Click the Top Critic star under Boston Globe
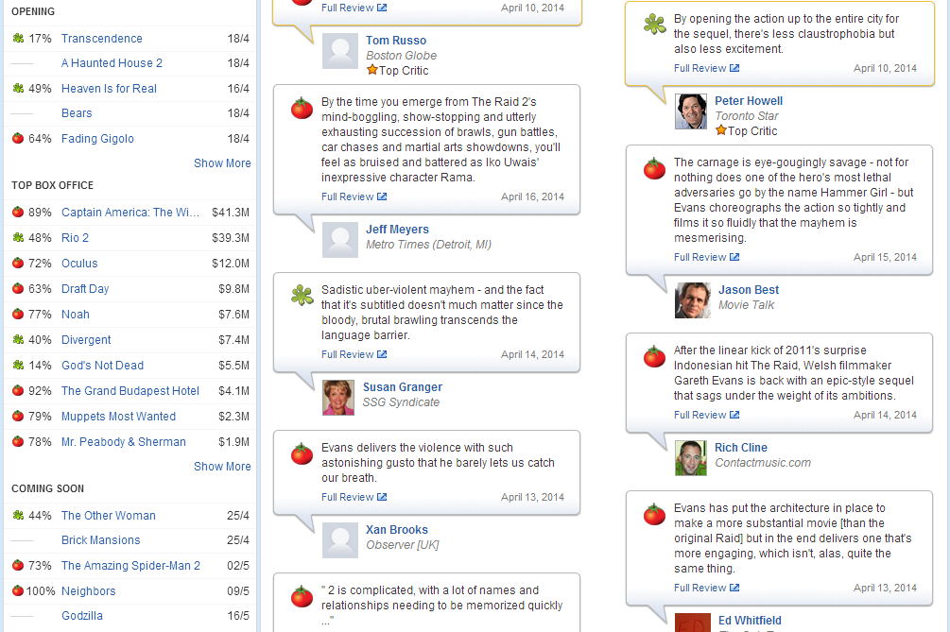 372,70
